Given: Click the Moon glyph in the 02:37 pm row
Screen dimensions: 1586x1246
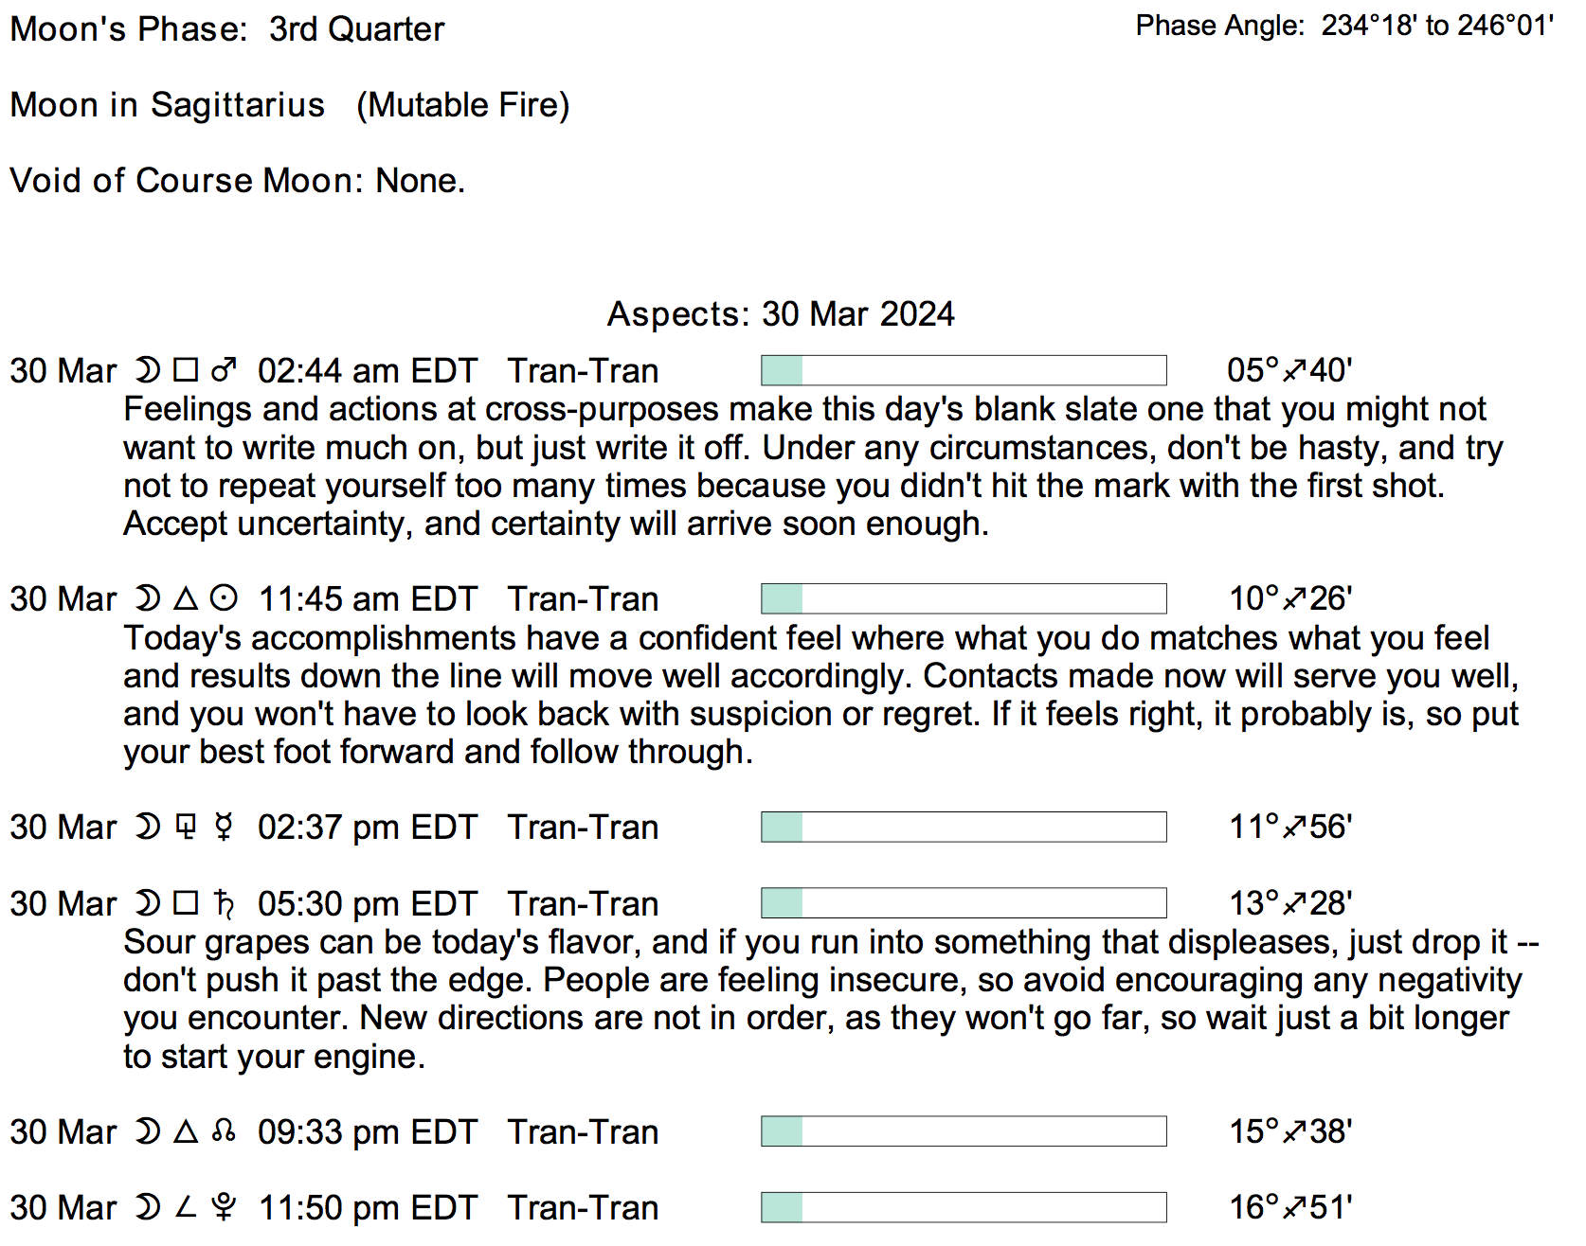Looking at the screenshot, I should tap(148, 827).
